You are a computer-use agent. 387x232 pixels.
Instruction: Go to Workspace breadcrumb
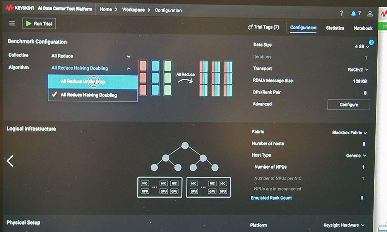pos(133,10)
